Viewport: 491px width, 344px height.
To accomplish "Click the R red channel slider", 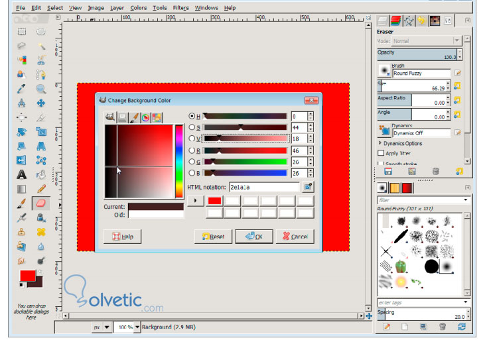I will pos(245,150).
